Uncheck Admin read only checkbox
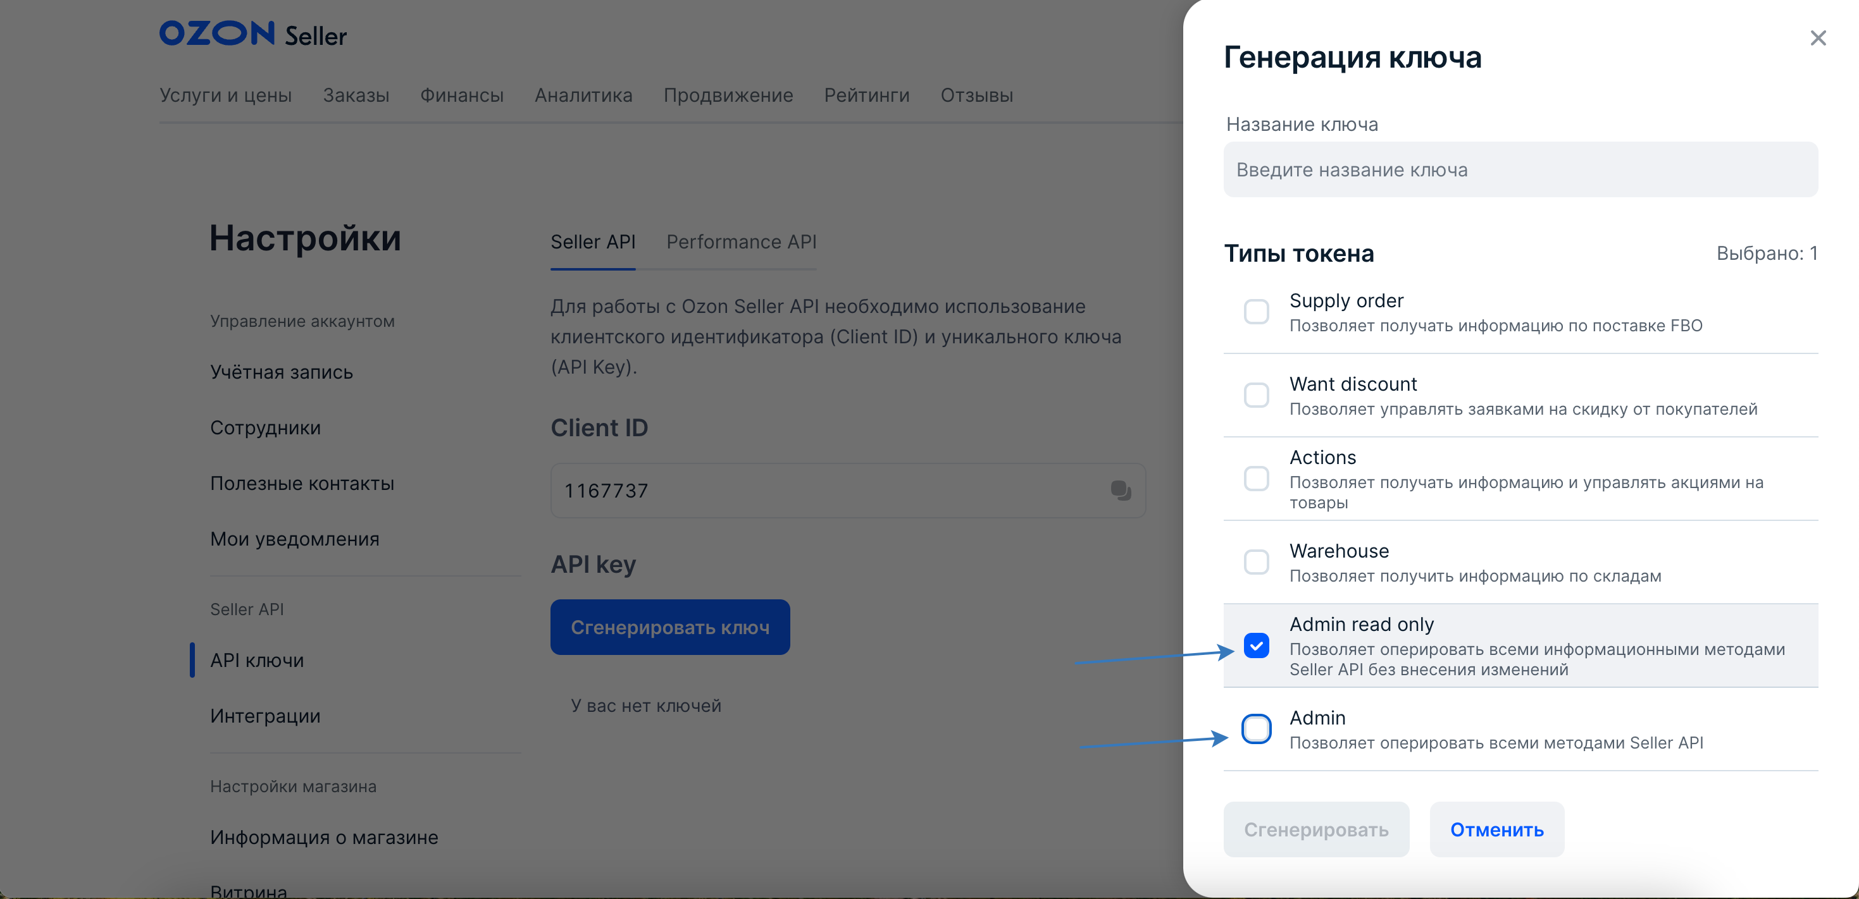Screen dimensions: 1859x899 click(x=1256, y=645)
